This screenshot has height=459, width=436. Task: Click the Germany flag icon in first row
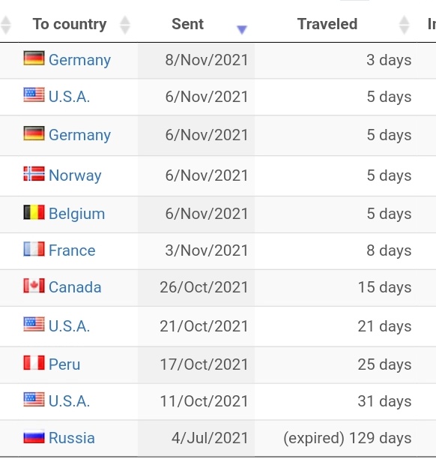(34, 58)
